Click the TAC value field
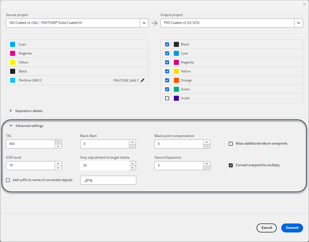 tap(30, 144)
